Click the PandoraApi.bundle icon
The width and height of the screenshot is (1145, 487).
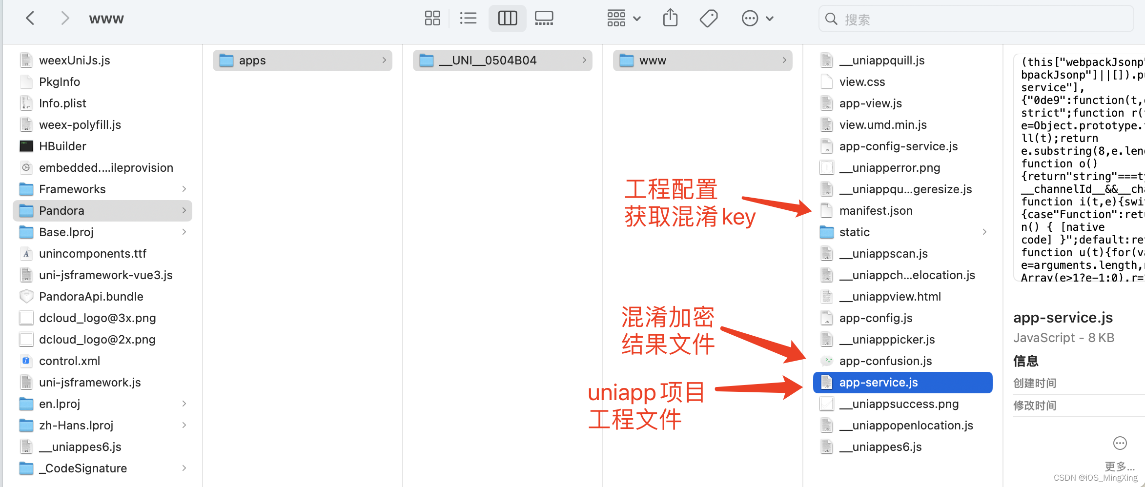point(26,297)
